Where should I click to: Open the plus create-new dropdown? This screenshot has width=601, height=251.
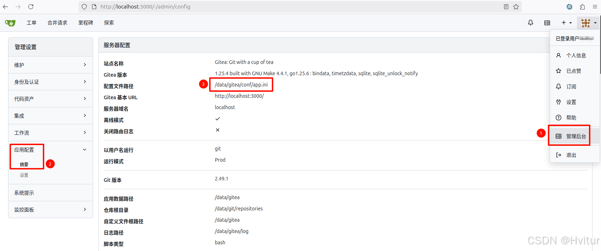(567, 23)
